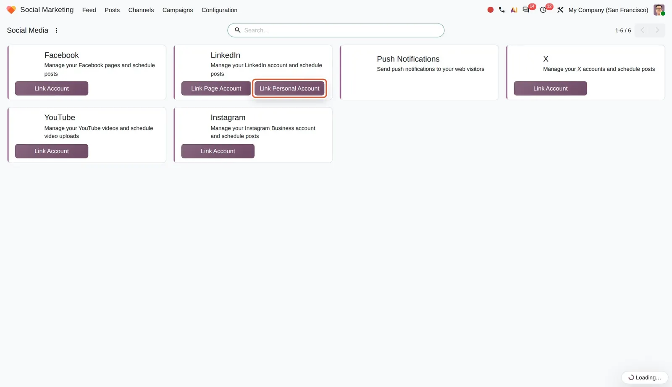
Task: Click the Social Marketing app title
Action: point(47,10)
